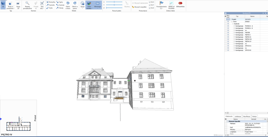Click the PIĘTRO IV minimap floor plan
Image resolution: width=268 pixels, height=137 pixels.
[x=18, y=124]
